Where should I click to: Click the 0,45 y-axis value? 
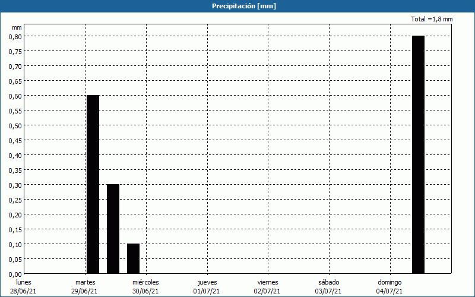pyautogui.click(x=15, y=141)
